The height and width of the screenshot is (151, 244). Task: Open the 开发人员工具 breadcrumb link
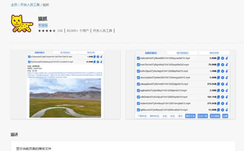30,5
